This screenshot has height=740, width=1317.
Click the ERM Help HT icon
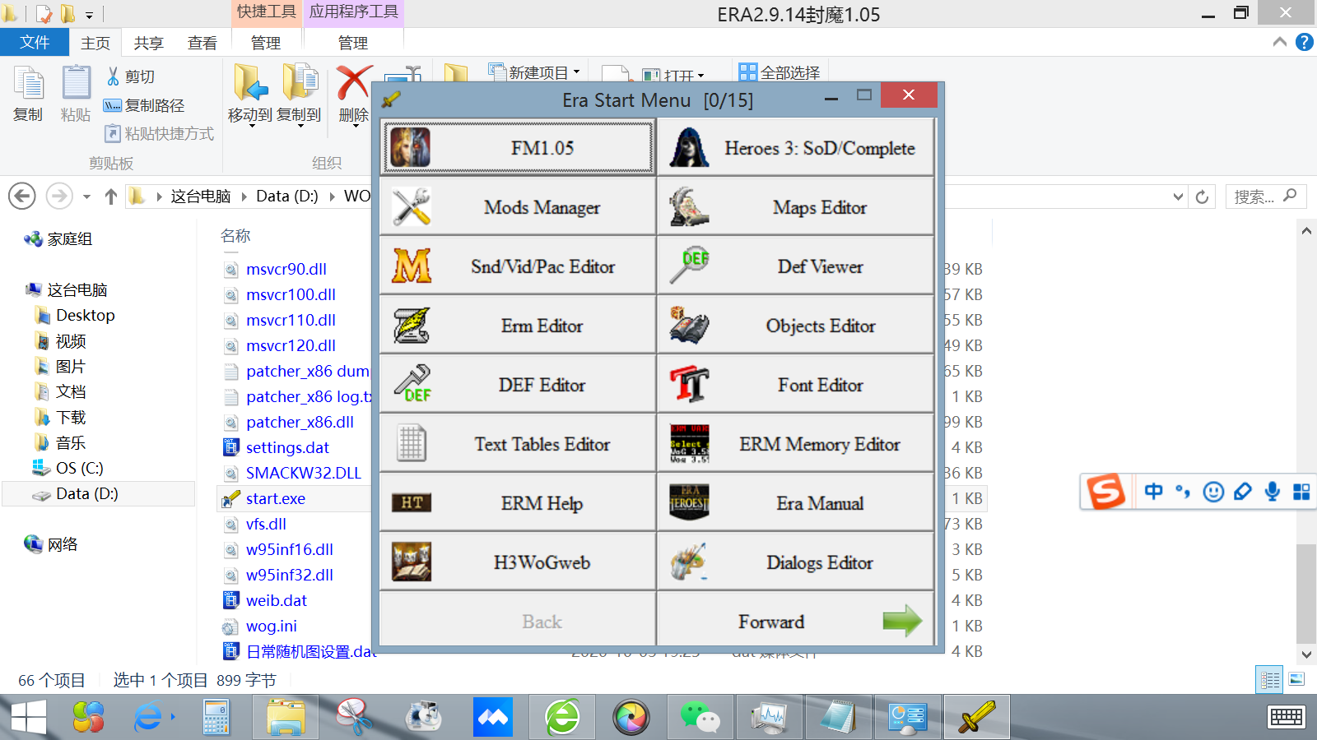412,503
